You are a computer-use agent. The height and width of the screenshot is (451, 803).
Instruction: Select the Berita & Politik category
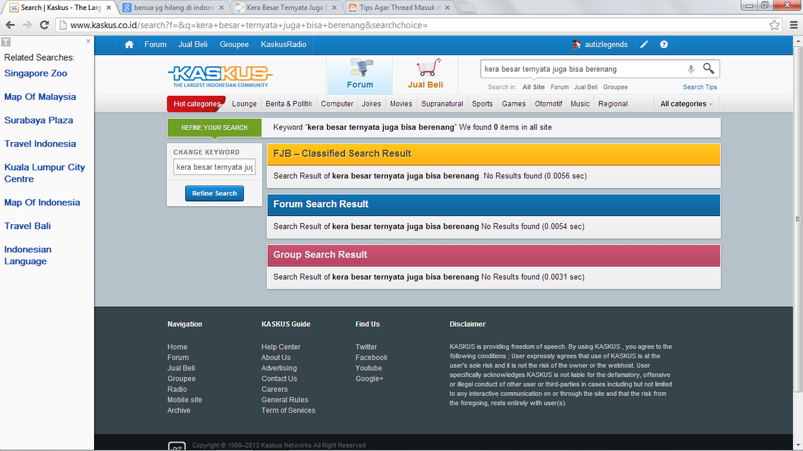289,104
